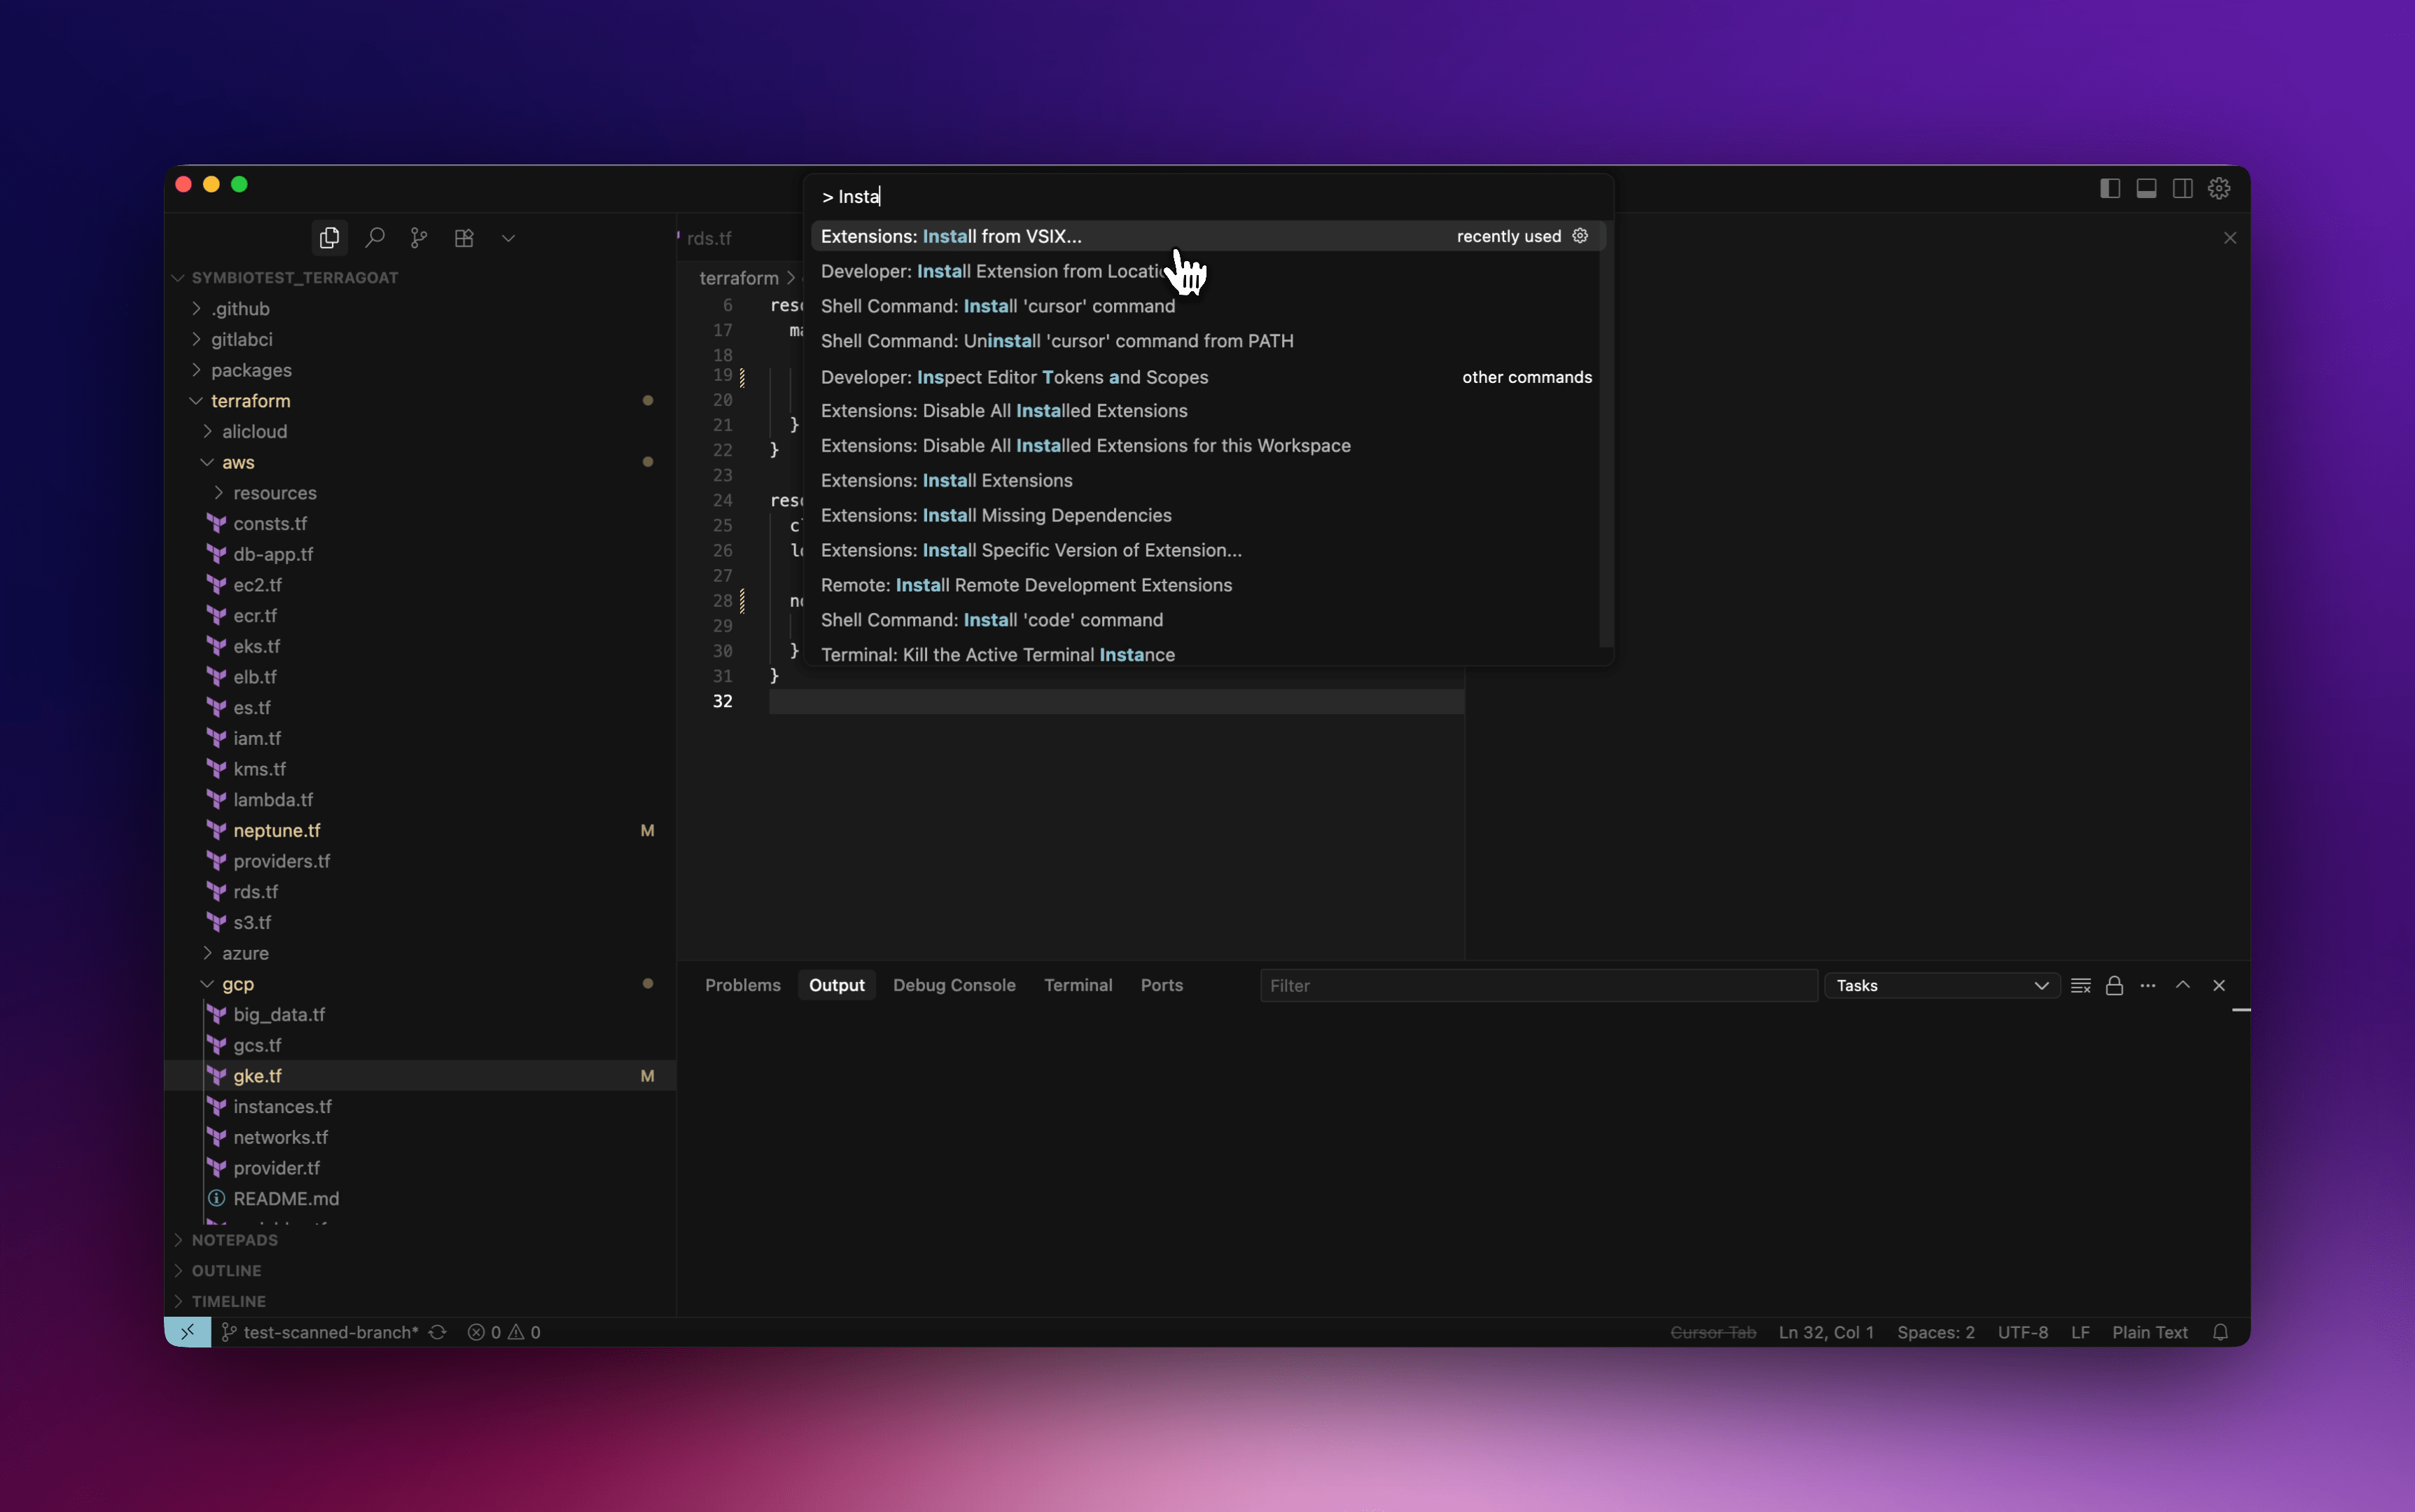
Task: Switch to the Terminal tab
Action: [x=1078, y=985]
